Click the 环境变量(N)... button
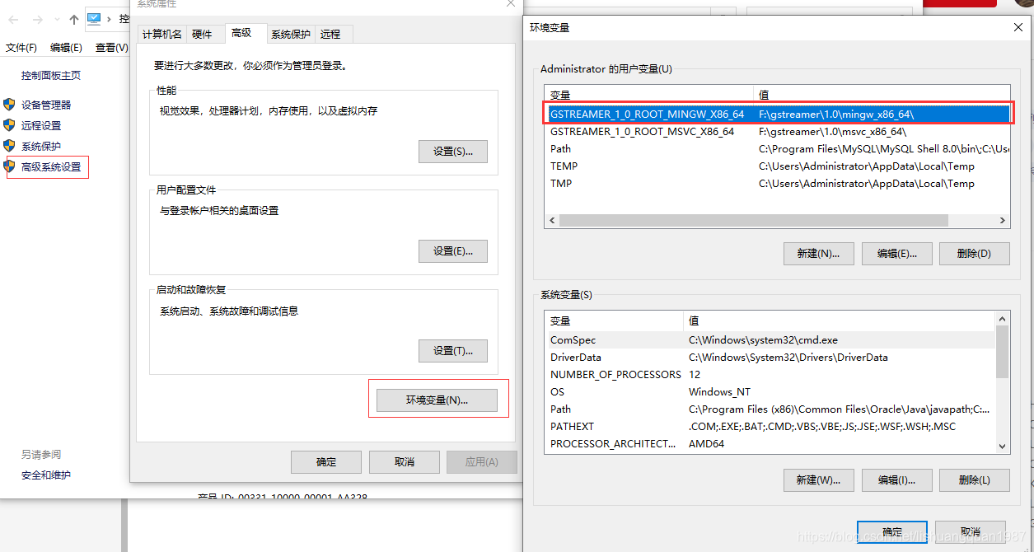1034x552 pixels. click(x=437, y=400)
